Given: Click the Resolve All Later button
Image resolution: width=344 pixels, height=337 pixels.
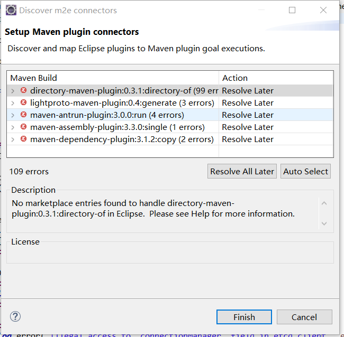Looking at the screenshot, I should (x=242, y=171).
